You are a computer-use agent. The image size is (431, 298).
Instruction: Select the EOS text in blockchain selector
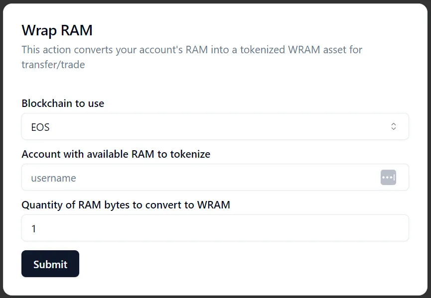pyautogui.click(x=40, y=127)
